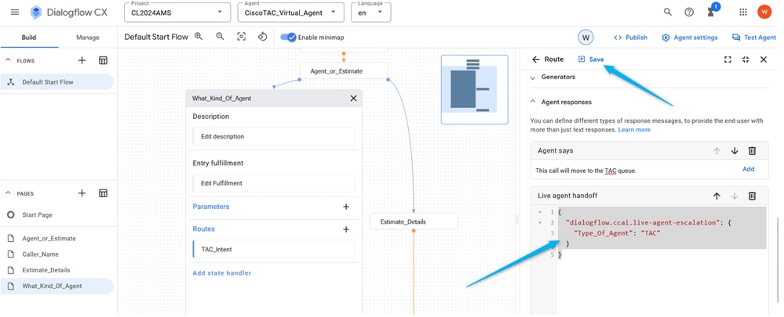The width and height of the screenshot is (784, 317).
Task: Add a parameter with plus icon
Action: pos(346,207)
